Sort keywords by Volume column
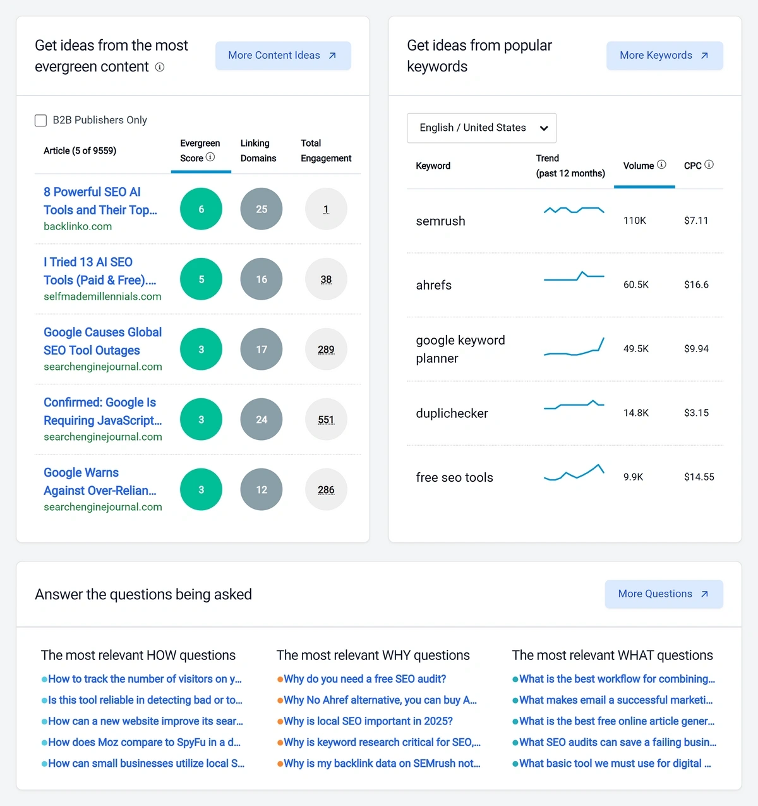Screen dimensions: 758x806 [639, 166]
